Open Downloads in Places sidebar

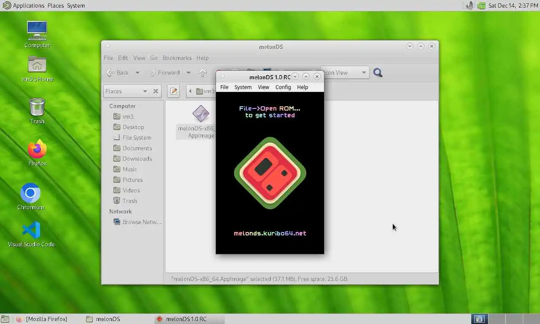[x=137, y=159]
